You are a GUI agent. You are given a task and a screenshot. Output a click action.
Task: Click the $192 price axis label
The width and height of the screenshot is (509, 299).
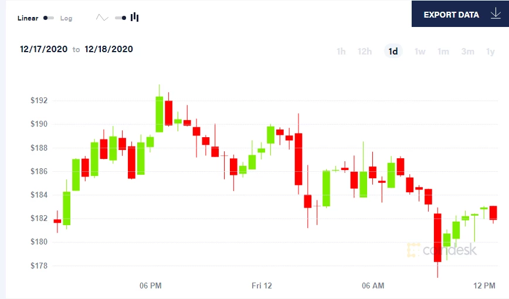(39, 100)
